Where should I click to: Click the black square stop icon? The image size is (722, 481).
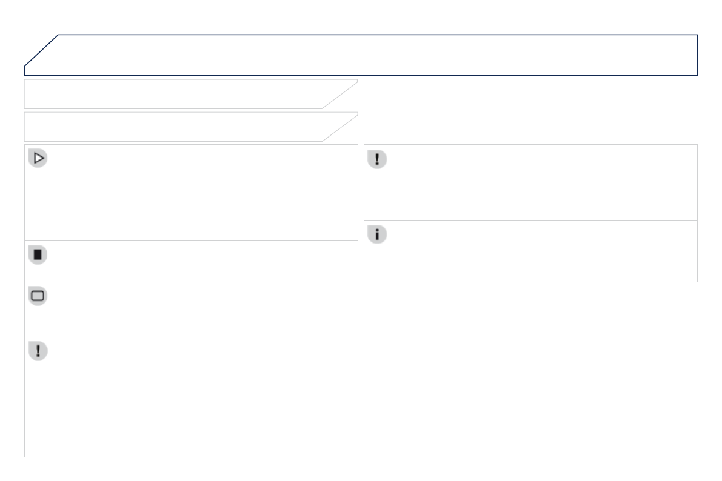click(x=38, y=254)
